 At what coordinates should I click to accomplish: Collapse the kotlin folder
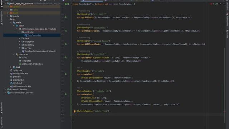pos(14,25)
